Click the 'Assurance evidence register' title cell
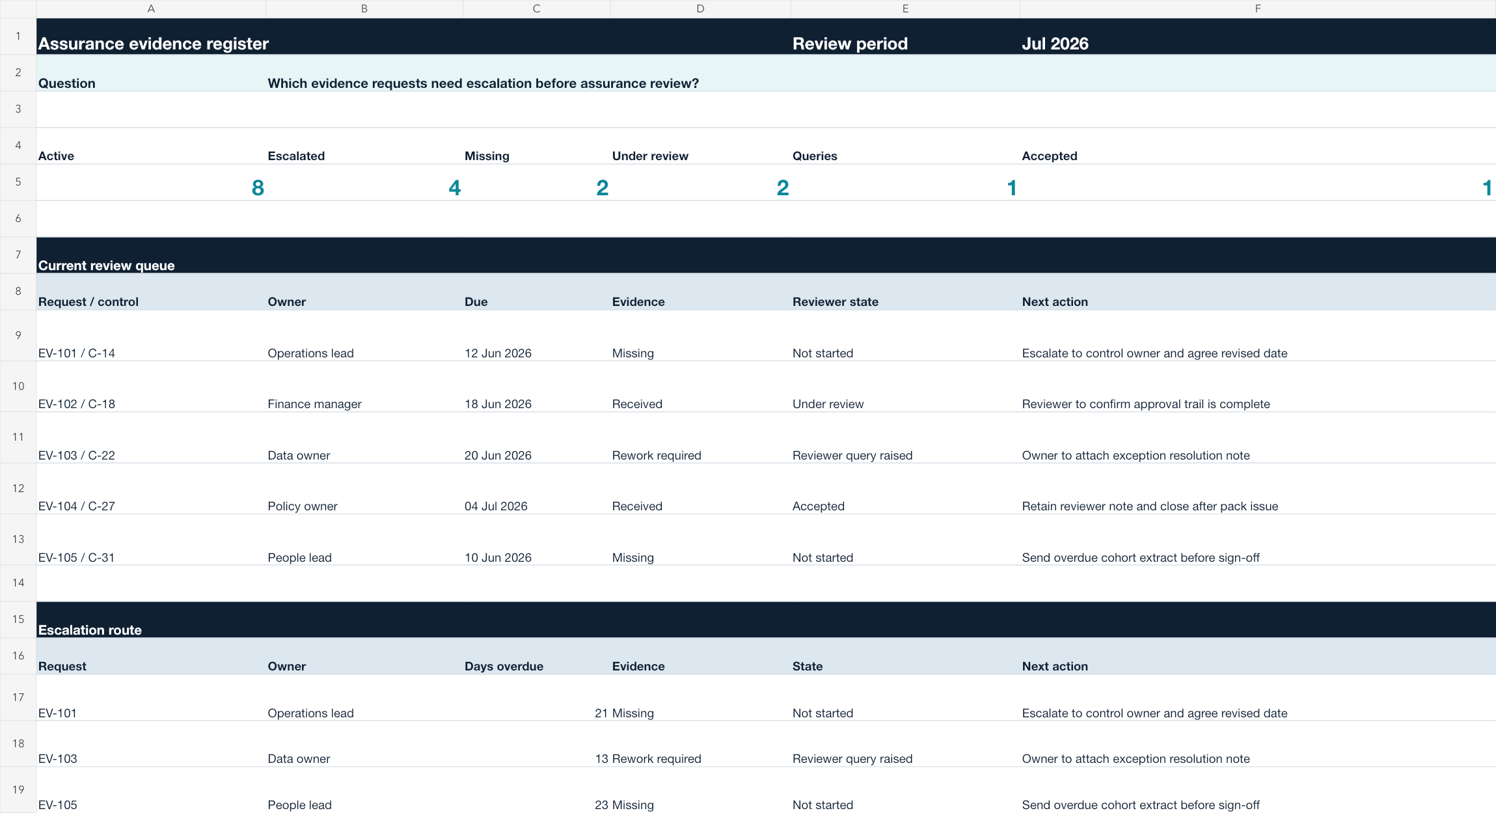Screen dimensions: 1496x813 tap(151, 36)
